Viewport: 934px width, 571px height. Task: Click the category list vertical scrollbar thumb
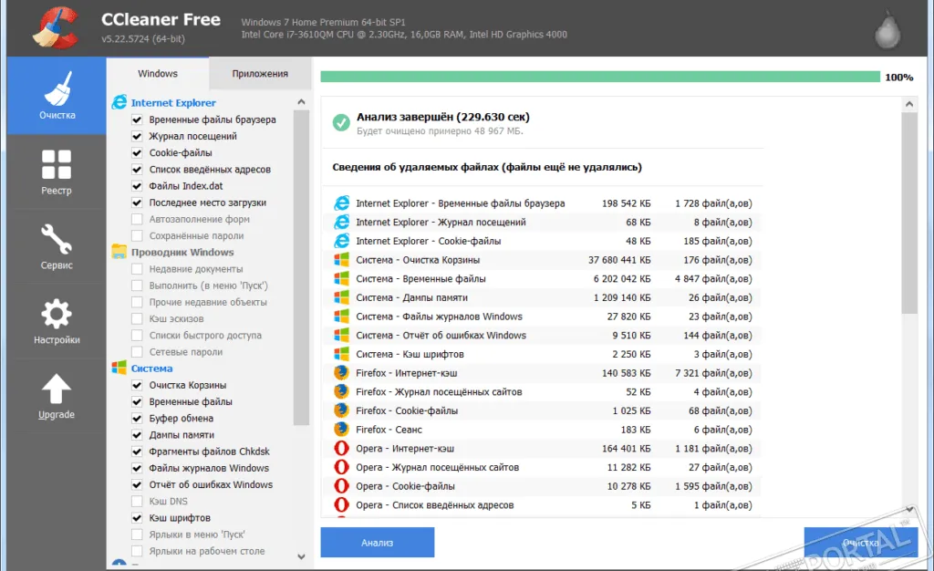click(x=301, y=268)
